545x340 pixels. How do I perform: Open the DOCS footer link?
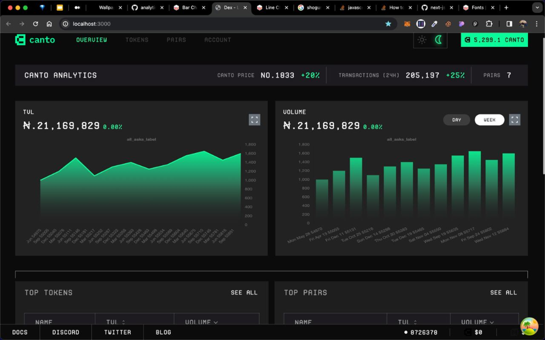pos(20,332)
